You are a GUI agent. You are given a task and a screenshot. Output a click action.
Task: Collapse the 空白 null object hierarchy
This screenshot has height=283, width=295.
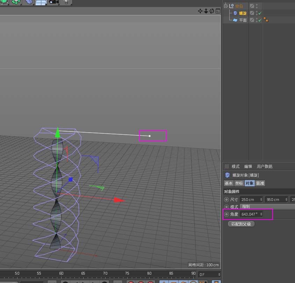(225, 6)
